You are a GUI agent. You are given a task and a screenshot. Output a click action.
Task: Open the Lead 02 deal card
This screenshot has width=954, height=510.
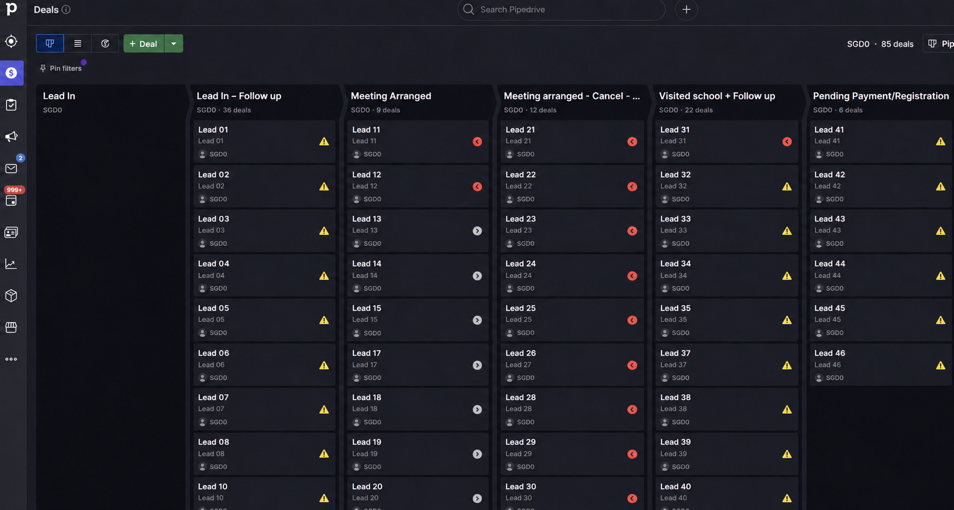tap(265, 186)
